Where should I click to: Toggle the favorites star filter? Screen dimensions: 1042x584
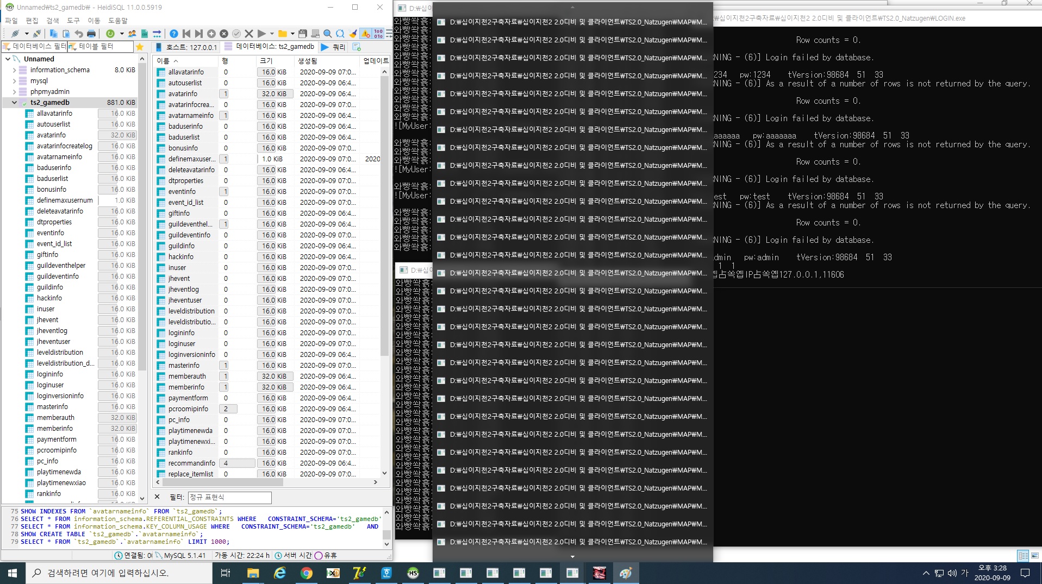(140, 47)
